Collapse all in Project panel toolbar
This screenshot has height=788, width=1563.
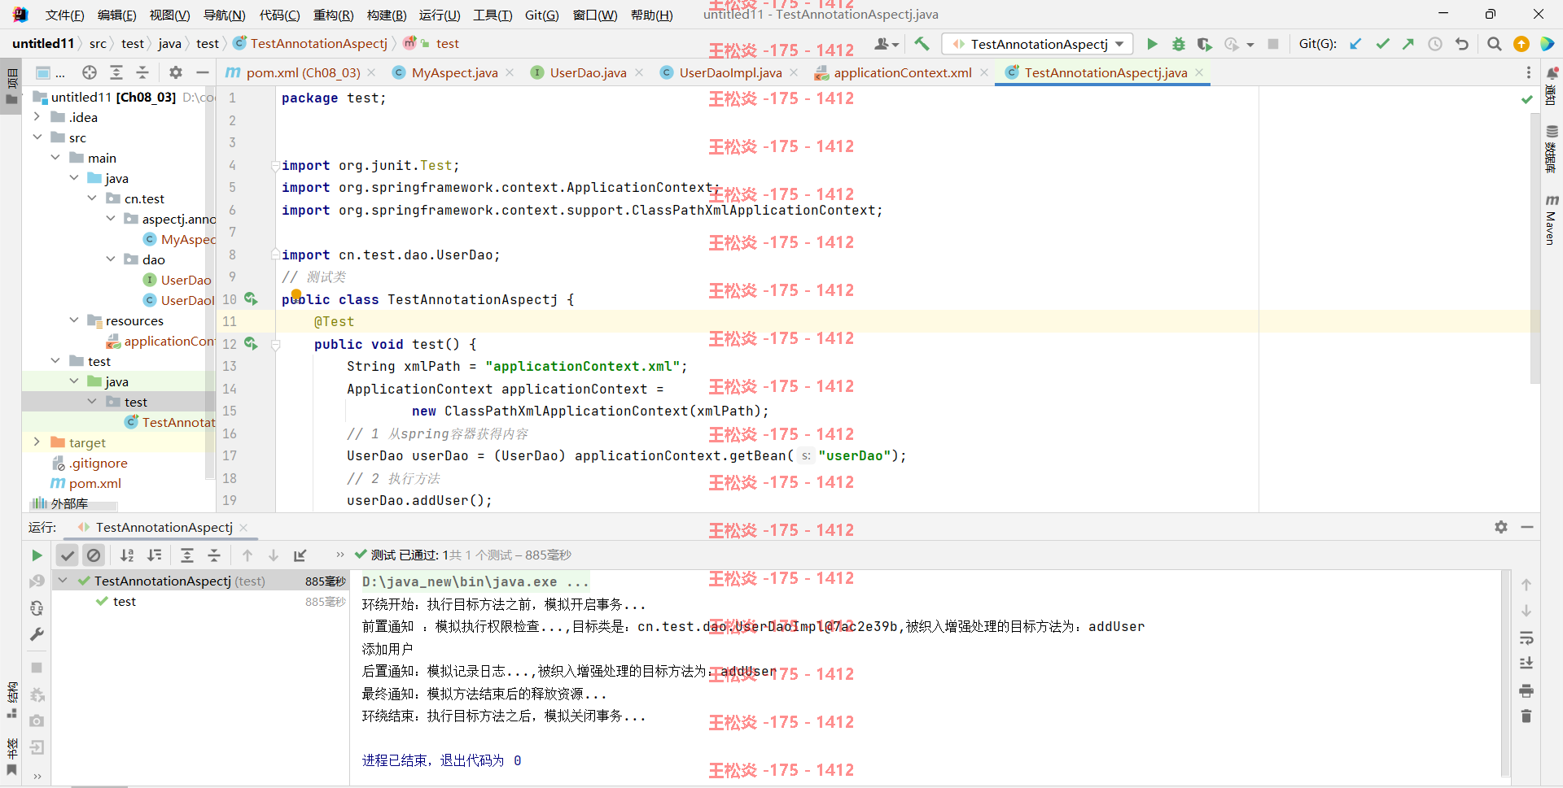point(142,72)
